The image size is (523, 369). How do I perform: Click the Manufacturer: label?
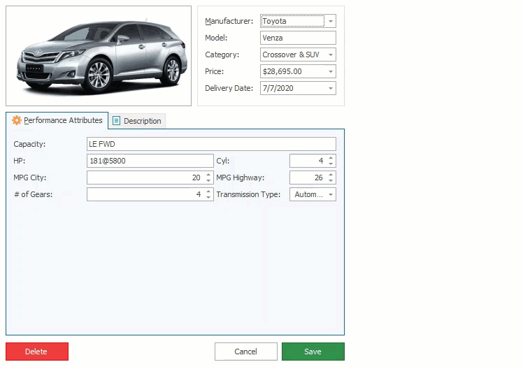(229, 21)
